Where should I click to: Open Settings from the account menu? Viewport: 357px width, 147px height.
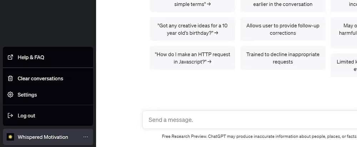(x=48, y=95)
